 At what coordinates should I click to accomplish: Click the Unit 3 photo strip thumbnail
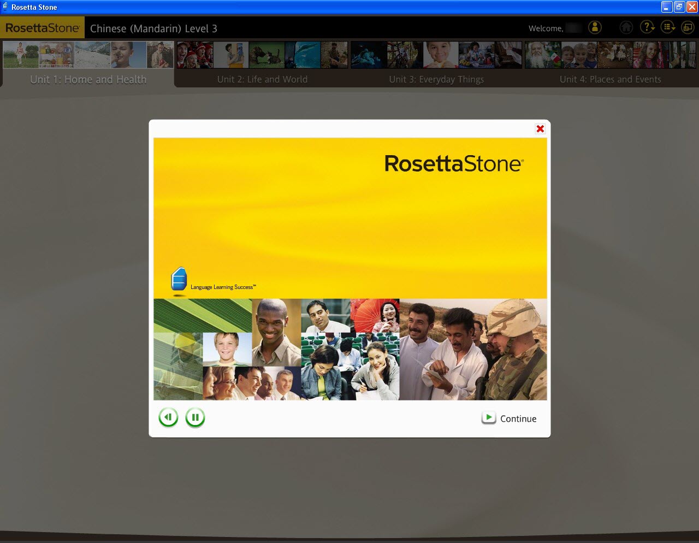click(x=436, y=55)
